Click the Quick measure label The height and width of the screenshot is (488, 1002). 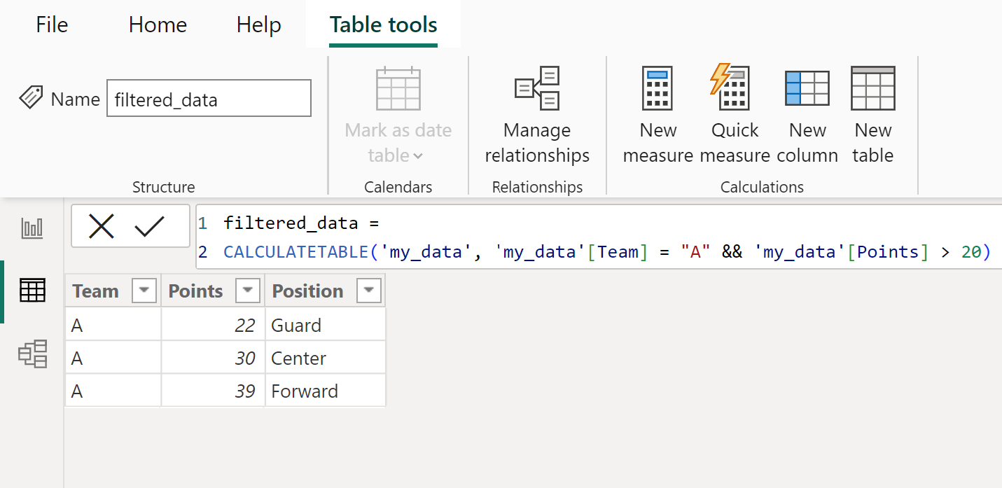pyautogui.click(x=735, y=143)
